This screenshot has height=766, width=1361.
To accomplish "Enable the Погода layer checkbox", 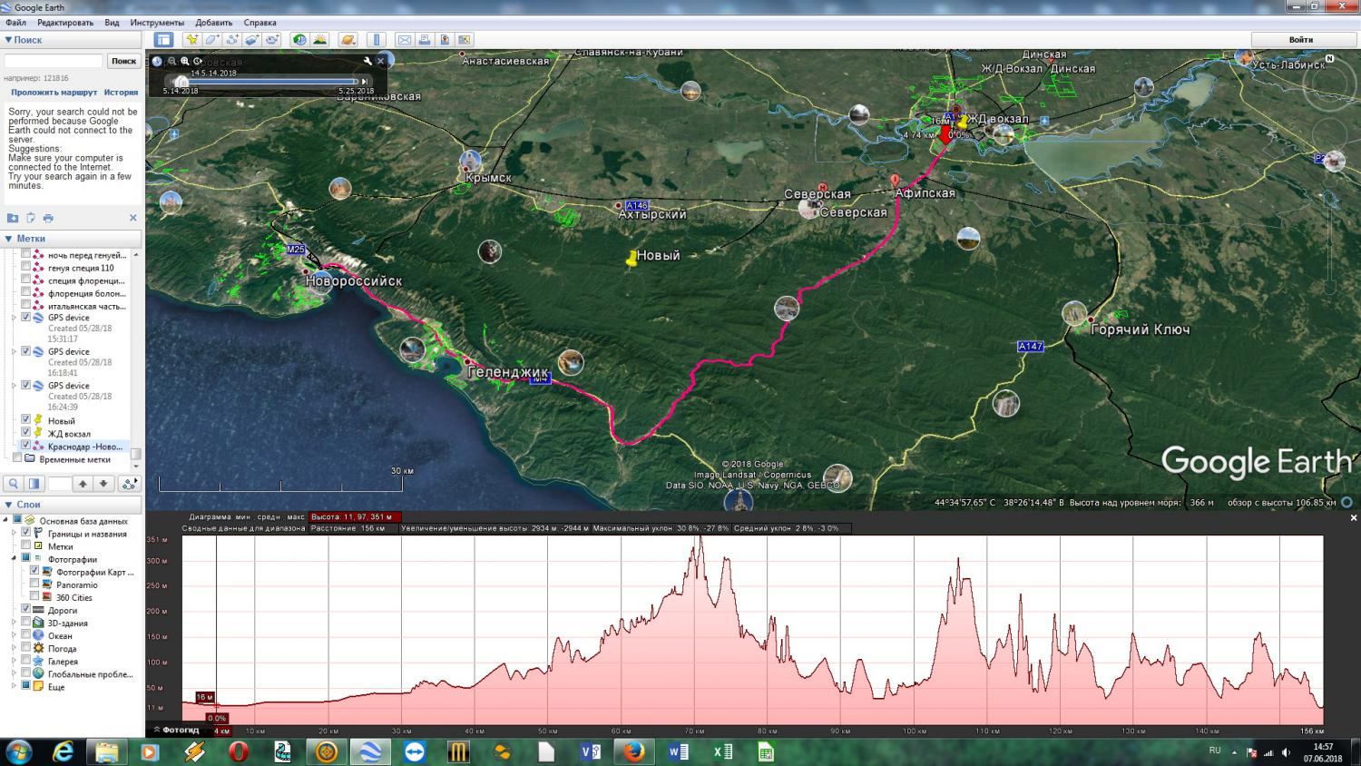I will pyautogui.click(x=25, y=648).
